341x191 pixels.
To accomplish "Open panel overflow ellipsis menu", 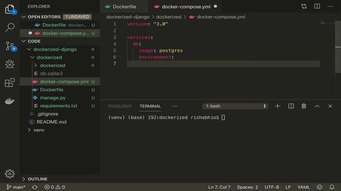I will tap(175, 106).
